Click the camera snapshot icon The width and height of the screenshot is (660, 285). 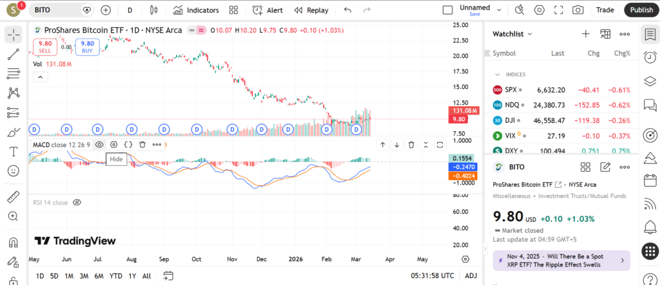(x=578, y=10)
